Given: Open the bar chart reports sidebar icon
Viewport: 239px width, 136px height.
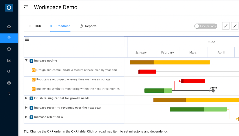Looking at the screenshot, I should click(x=9, y=60).
